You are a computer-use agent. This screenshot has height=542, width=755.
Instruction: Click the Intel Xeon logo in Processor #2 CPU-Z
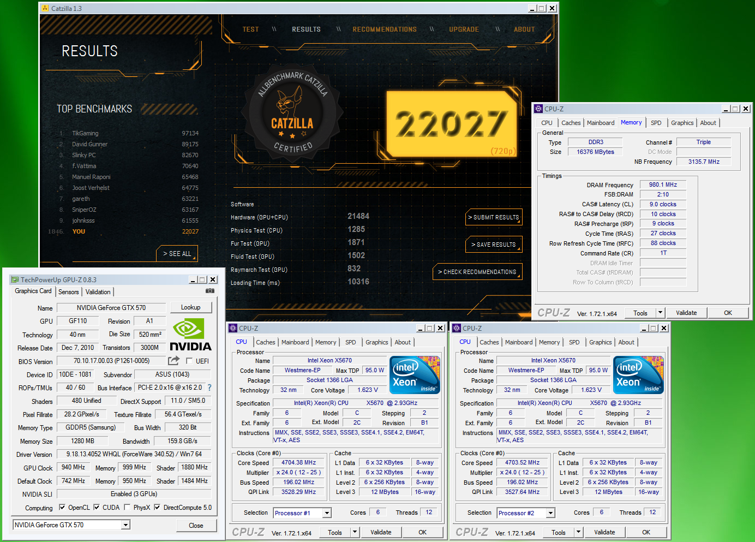click(639, 375)
